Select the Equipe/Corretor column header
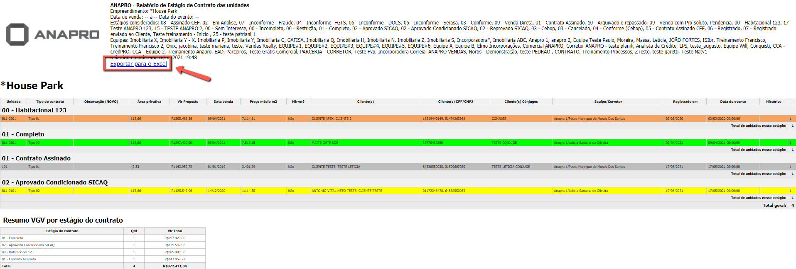Image resolution: width=796 pixels, height=269 pixels. [x=608, y=102]
